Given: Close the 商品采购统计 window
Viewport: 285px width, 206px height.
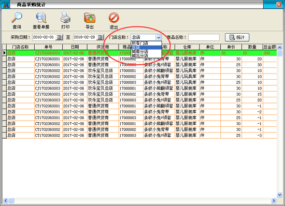Looking at the screenshot, I should (x=279, y=4).
